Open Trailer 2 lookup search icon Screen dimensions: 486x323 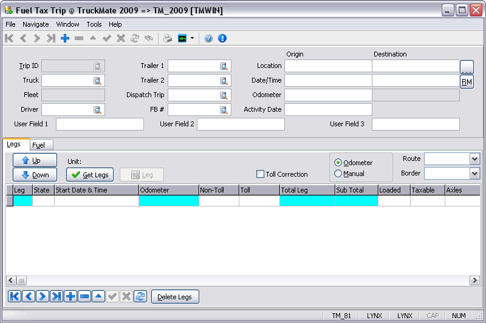point(224,81)
